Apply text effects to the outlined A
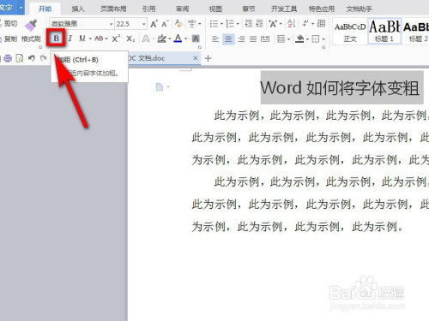The image size is (429, 321). [146, 39]
